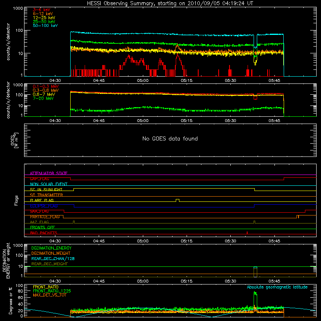The height and width of the screenshot is (321, 321).
Task: Select the GAP_FLAG label
Action: click(39, 179)
